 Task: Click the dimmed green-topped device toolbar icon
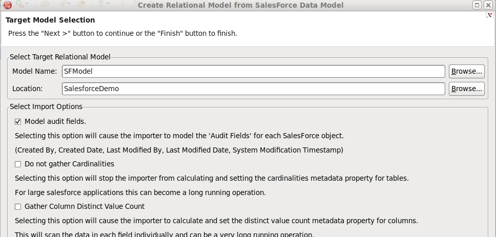[100, 4]
